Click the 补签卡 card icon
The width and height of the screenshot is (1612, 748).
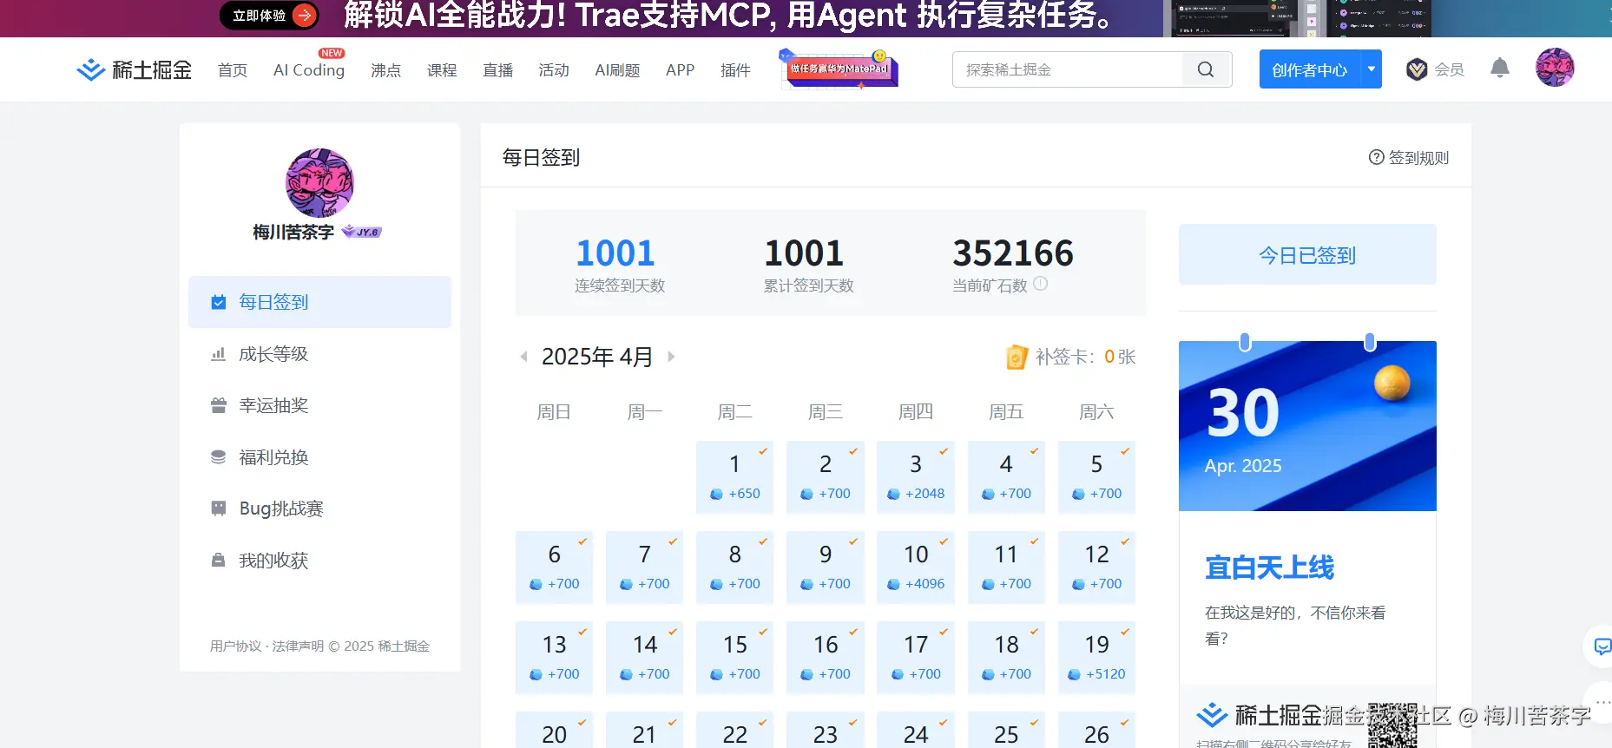coord(1017,357)
